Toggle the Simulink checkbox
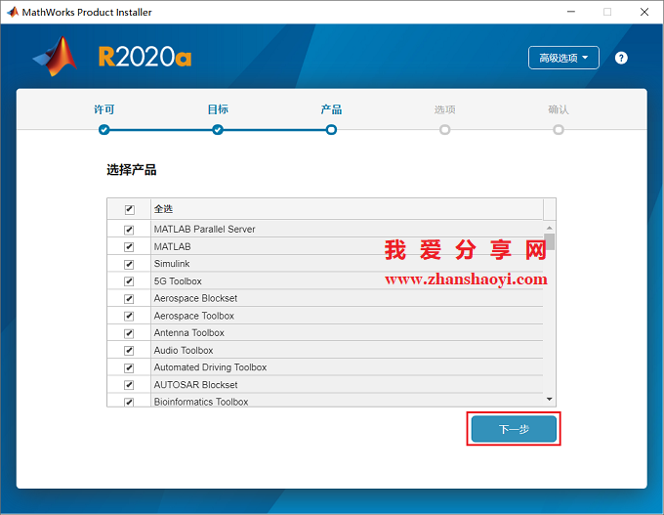Viewport: 664px width, 515px height. coord(129,264)
